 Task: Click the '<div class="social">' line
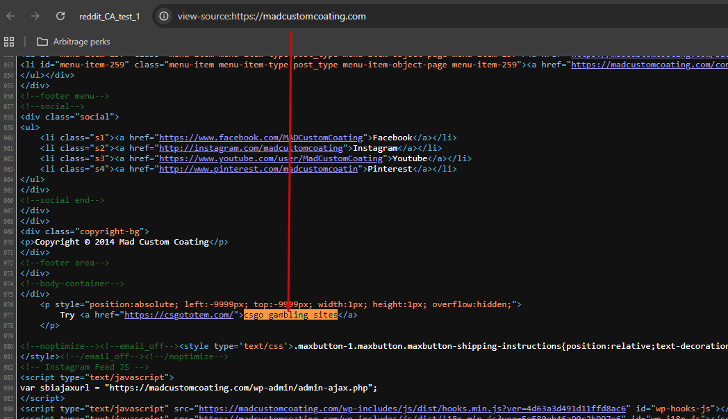[69, 117]
